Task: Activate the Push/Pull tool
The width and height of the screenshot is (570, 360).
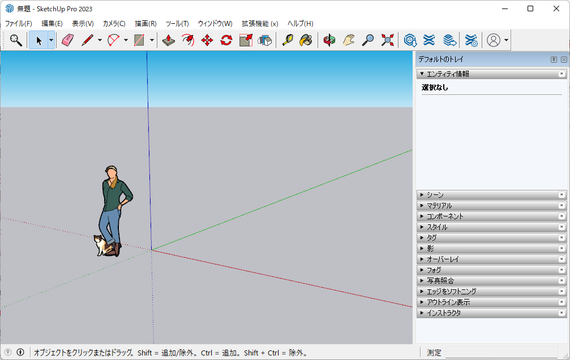Action: point(169,40)
